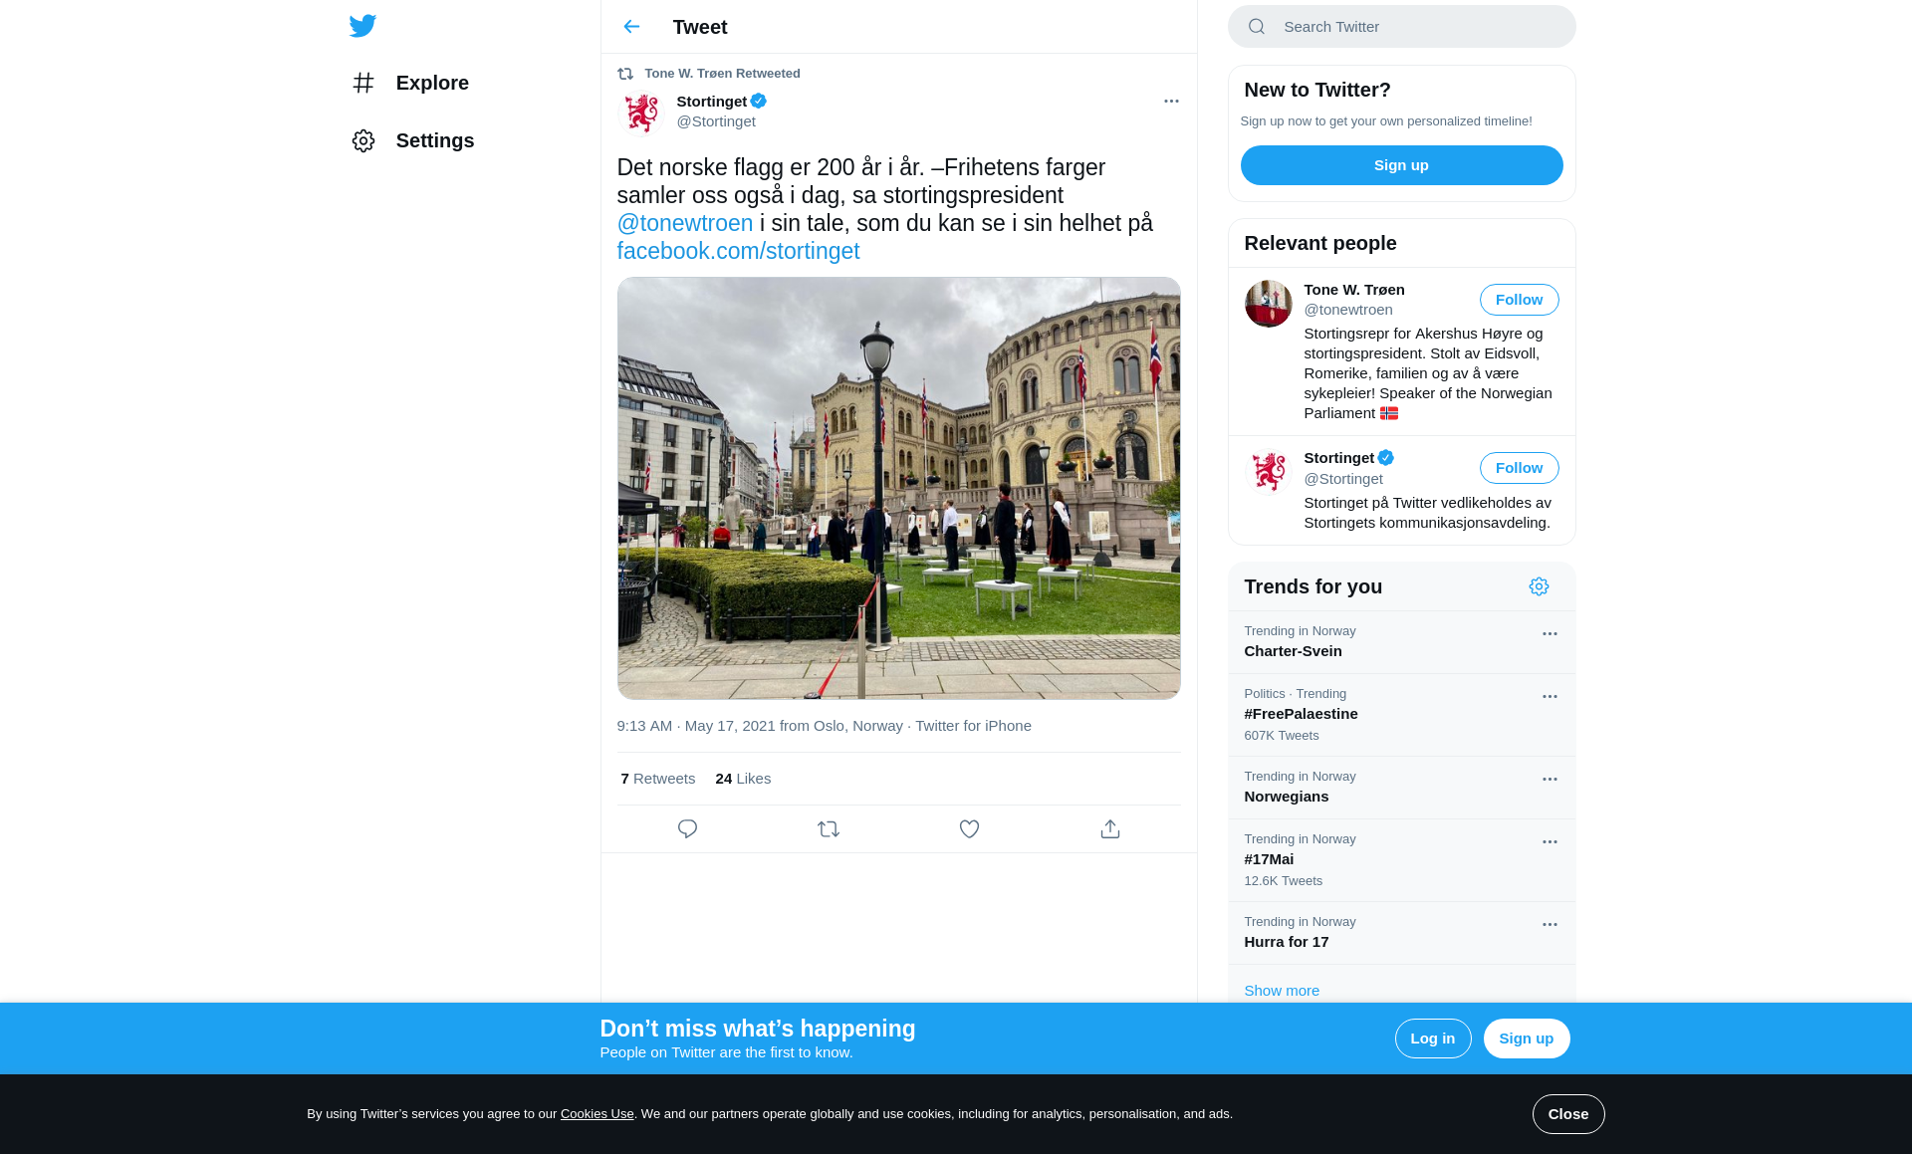The height and width of the screenshot is (1154, 1912).
Task: Open Explore from the hashtag icon
Action: tap(363, 83)
